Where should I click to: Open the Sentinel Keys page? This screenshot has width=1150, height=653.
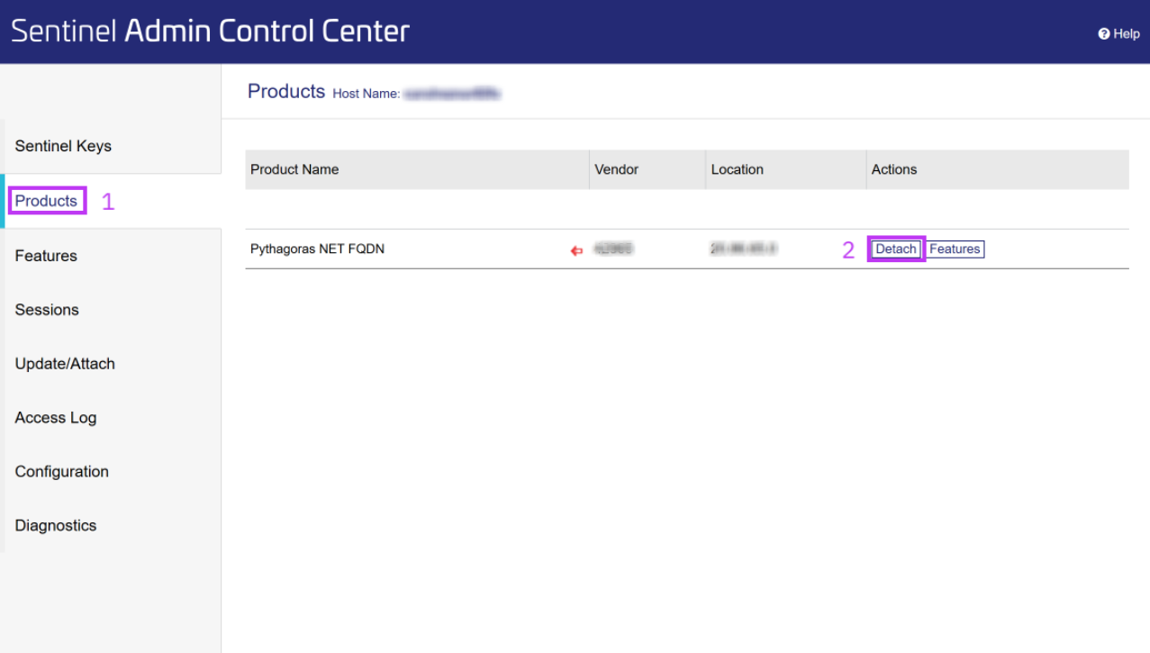63,146
